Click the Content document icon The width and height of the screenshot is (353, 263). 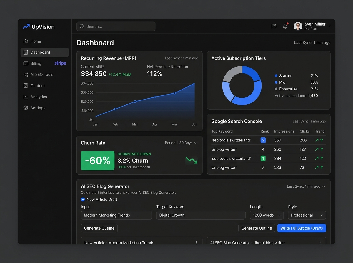coord(26,86)
